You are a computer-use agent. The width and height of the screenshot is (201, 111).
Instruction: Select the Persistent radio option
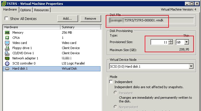point(115,92)
